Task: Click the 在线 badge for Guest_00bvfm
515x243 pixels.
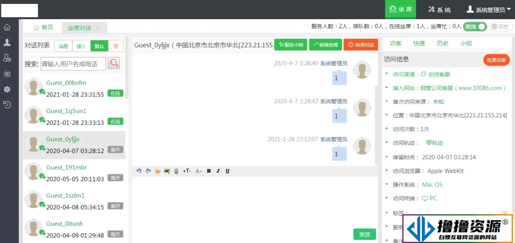Action: tap(115, 93)
